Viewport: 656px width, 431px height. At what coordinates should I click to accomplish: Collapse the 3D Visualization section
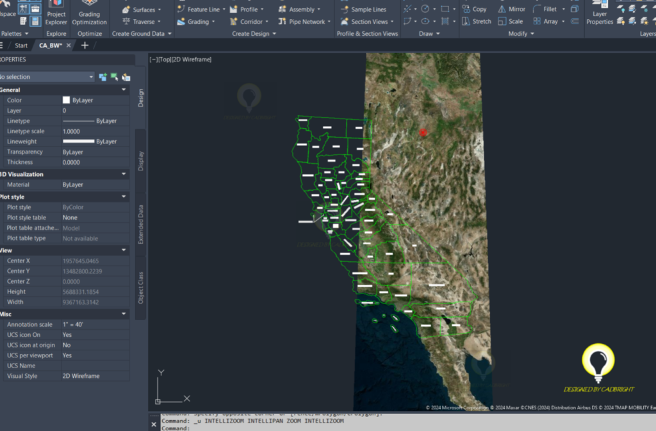[x=124, y=174]
